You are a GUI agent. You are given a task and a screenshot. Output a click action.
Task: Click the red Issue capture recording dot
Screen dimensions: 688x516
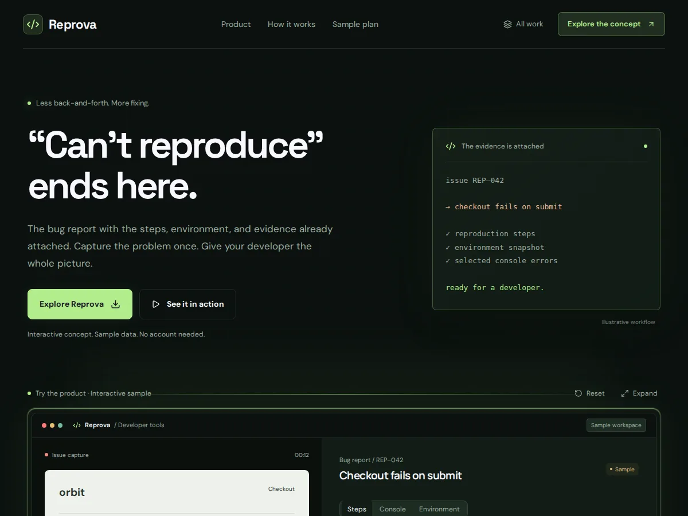[46, 455]
